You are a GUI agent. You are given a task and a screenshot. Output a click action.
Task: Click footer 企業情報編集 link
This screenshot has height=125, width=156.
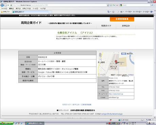click(x=86, y=105)
